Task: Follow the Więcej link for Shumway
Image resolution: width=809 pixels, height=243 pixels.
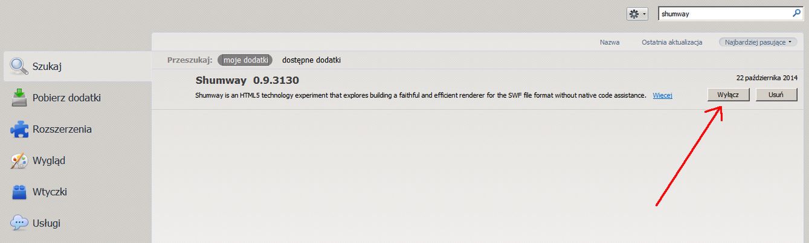Action: point(663,95)
